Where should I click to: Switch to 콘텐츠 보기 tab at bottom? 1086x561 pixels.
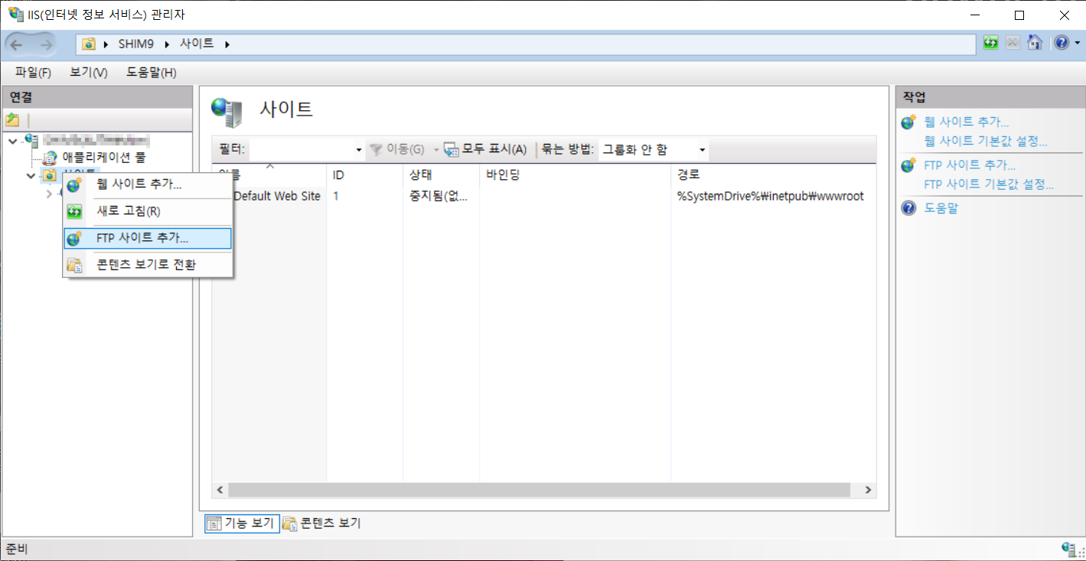[x=322, y=523]
